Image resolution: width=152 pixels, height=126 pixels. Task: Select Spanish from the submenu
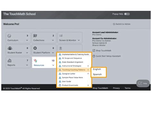(x=97, y=74)
